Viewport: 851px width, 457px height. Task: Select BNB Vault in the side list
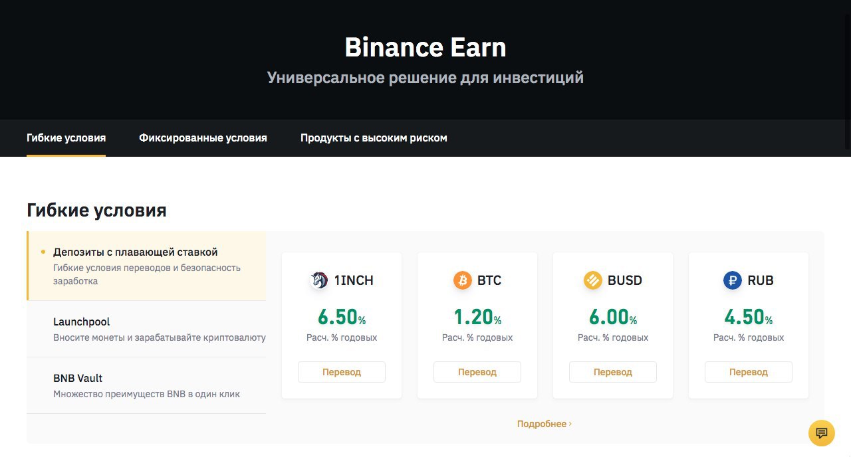click(x=78, y=378)
